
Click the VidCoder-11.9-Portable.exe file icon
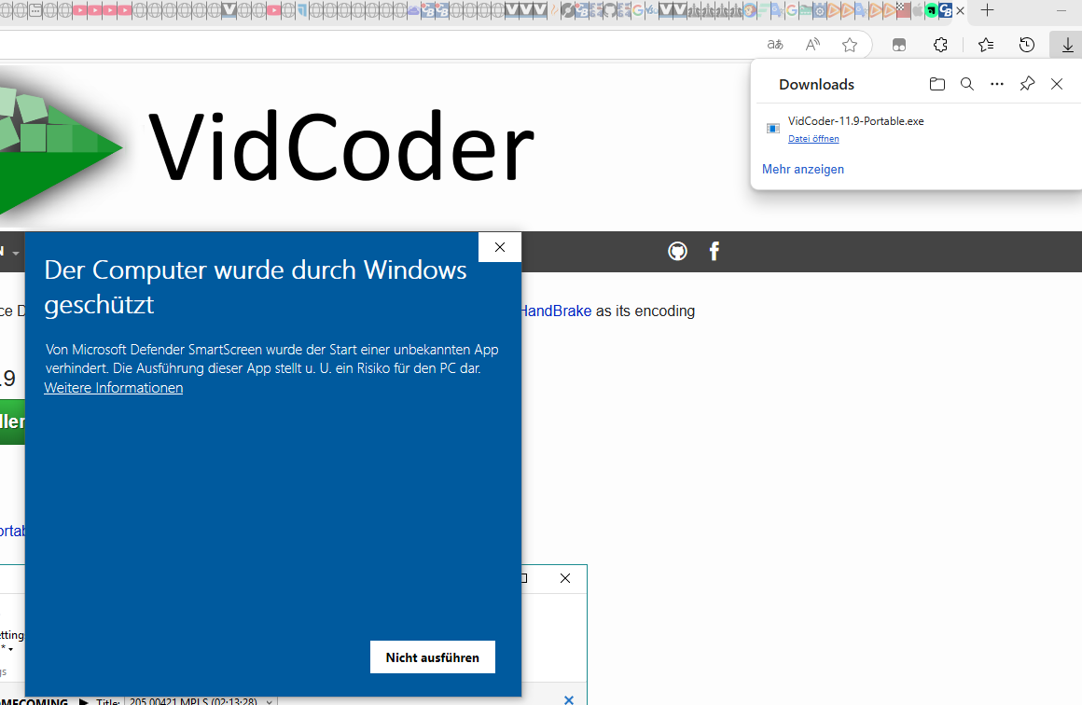point(773,129)
